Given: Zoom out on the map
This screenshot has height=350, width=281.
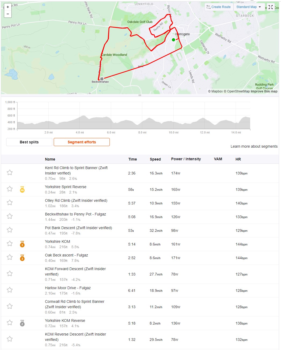Looking at the screenshot, I should coord(8,14).
